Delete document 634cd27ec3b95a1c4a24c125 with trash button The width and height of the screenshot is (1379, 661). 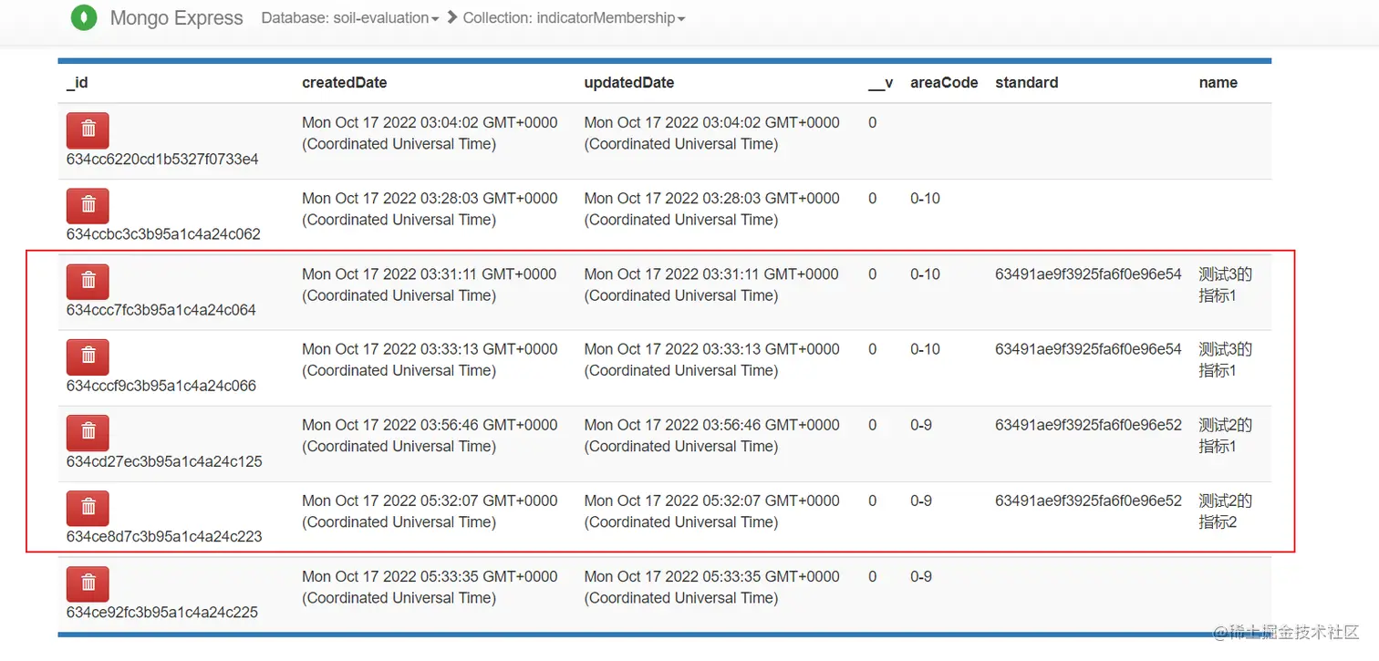[x=88, y=432]
